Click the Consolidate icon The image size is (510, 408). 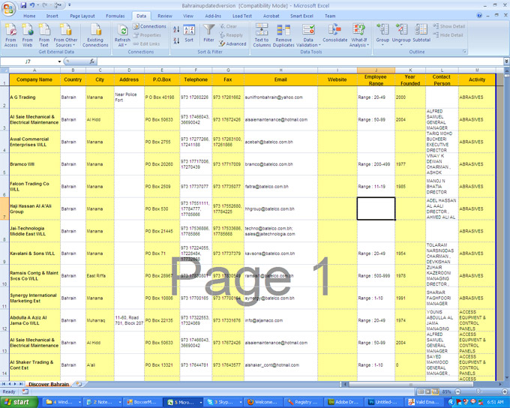[x=334, y=34]
